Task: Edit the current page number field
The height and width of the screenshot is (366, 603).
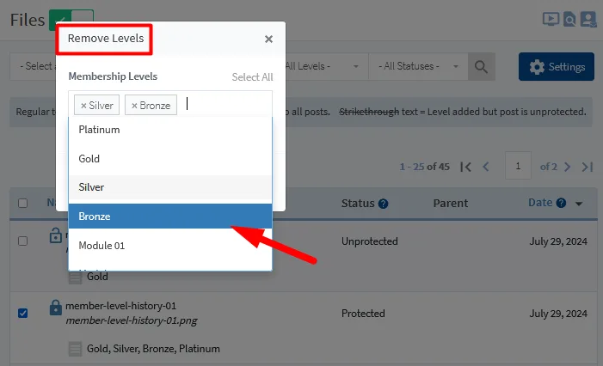Action: pos(518,166)
